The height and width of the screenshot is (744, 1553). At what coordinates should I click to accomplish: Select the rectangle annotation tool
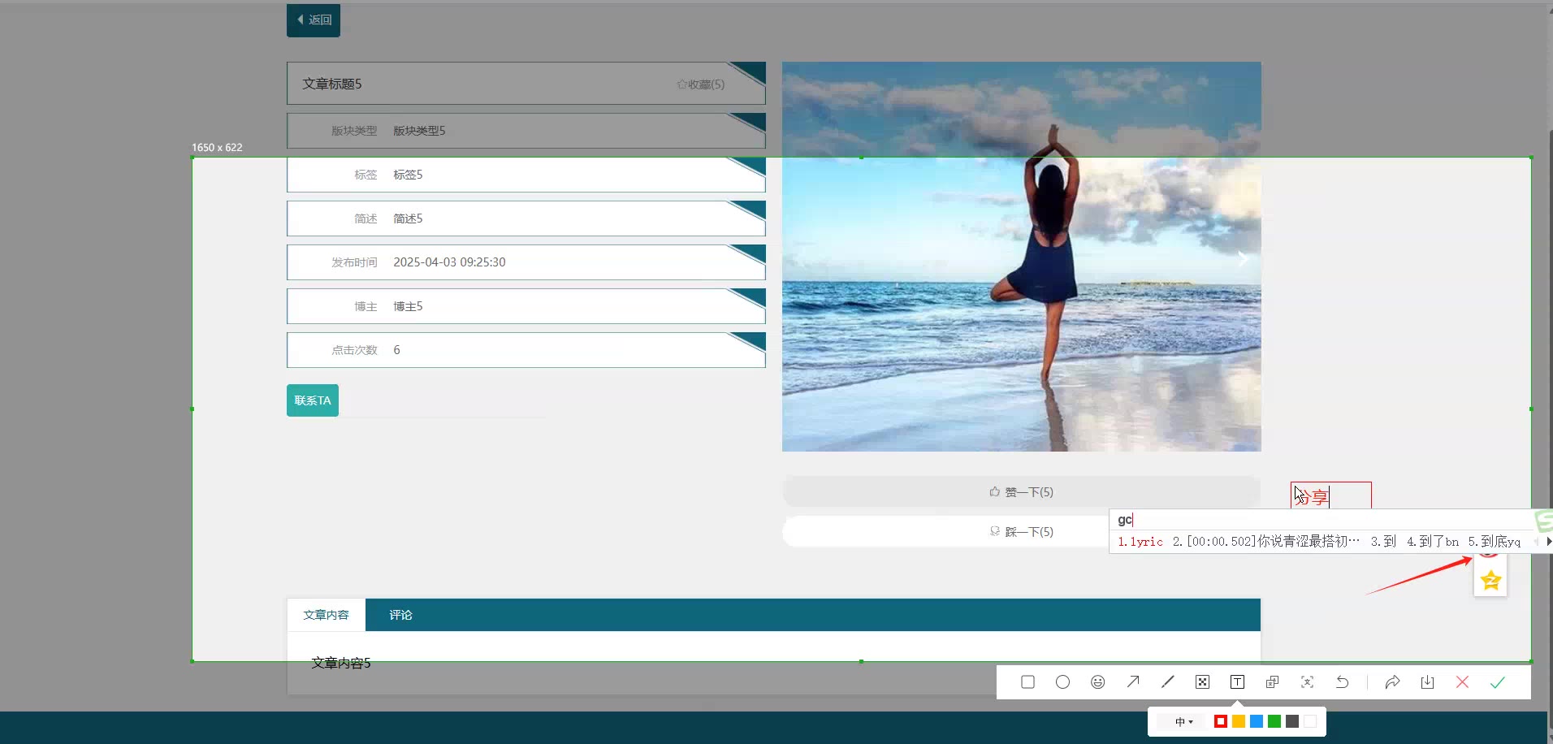click(x=1027, y=682)
